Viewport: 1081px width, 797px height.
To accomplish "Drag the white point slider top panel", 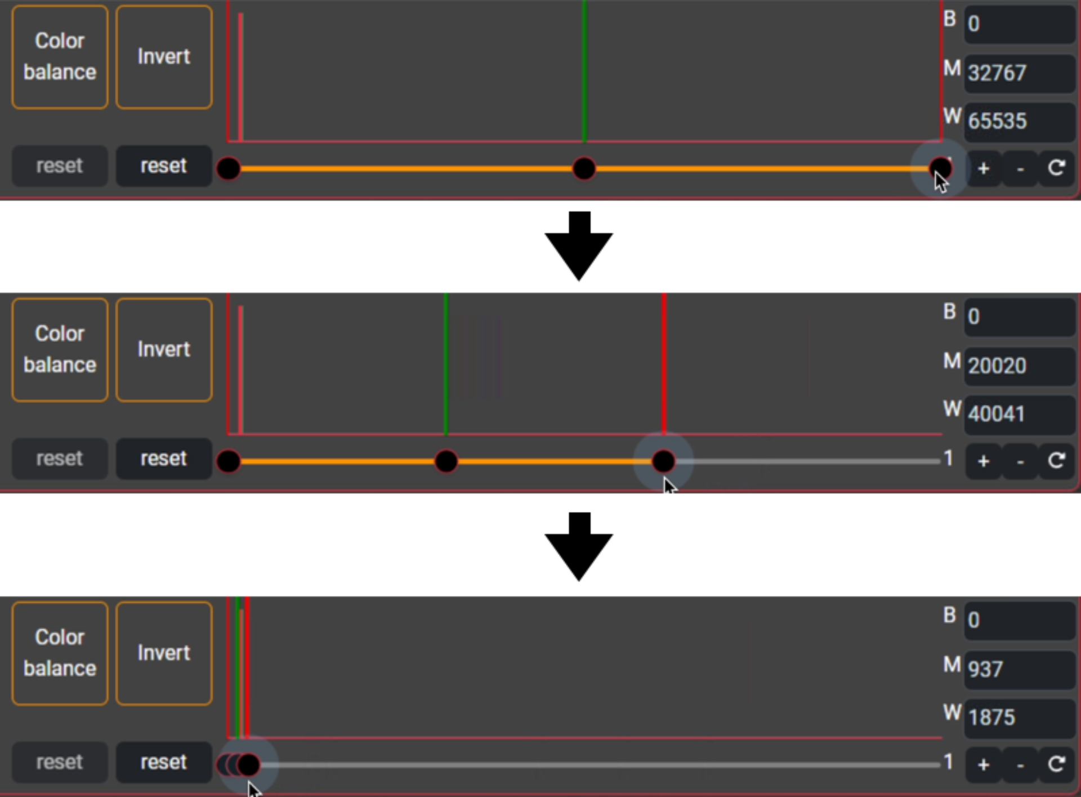I will 939,167.
